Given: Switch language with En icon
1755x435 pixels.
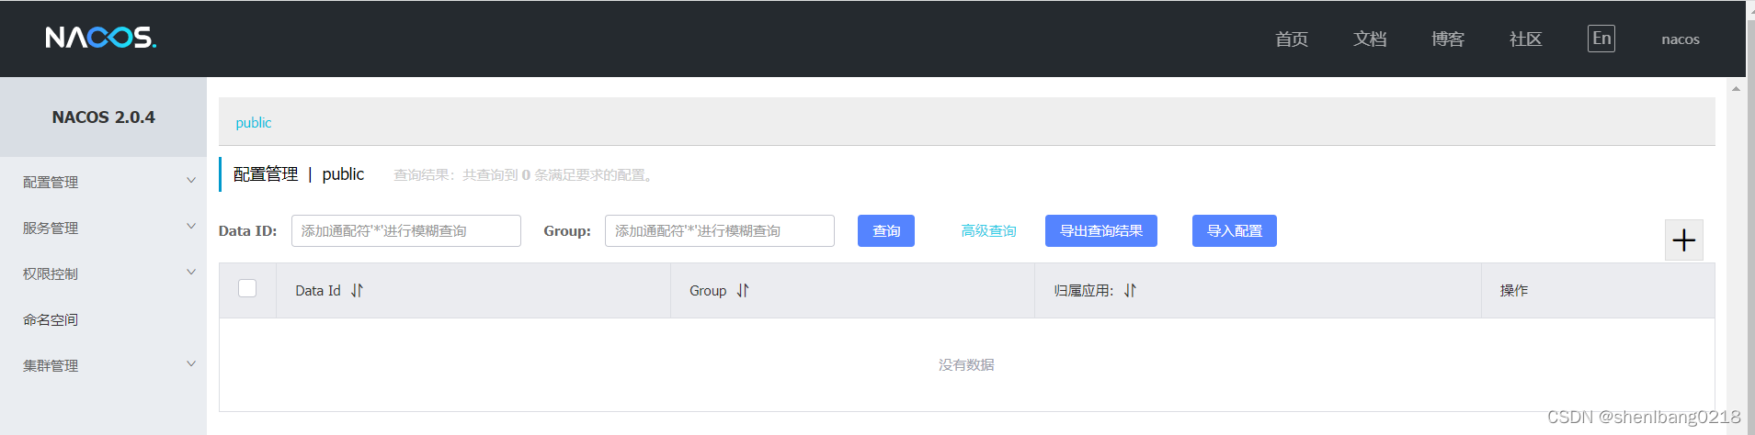Looking at the screenshot, I should [x=1601, y=39].
